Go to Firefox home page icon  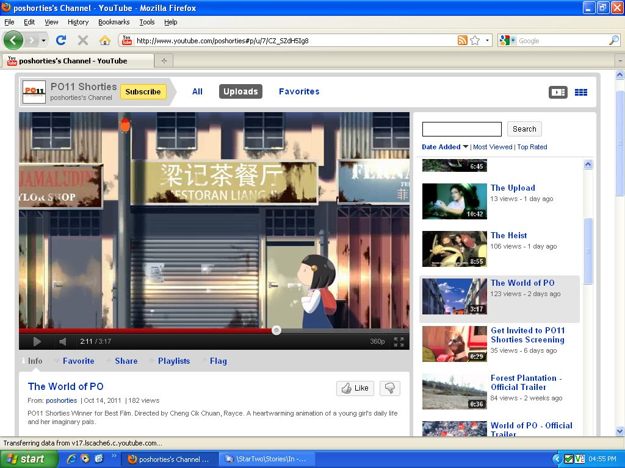[x=105, y=40]
